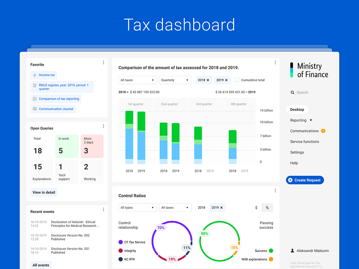The width and height of the screenshot is (359, 269).
Task: Open the Declaration of Helsinki event
Action: (75, 224)
